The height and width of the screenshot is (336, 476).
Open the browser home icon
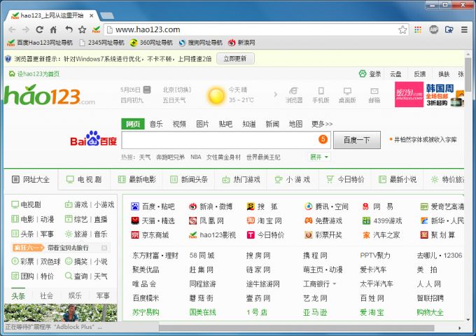53,29
